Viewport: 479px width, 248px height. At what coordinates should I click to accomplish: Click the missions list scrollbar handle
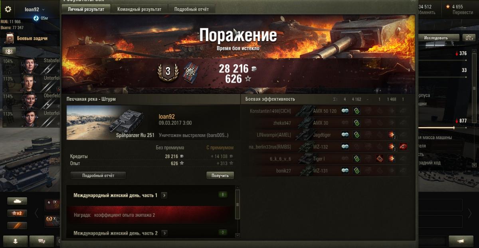pyautogui.click(x=238, y=204)
